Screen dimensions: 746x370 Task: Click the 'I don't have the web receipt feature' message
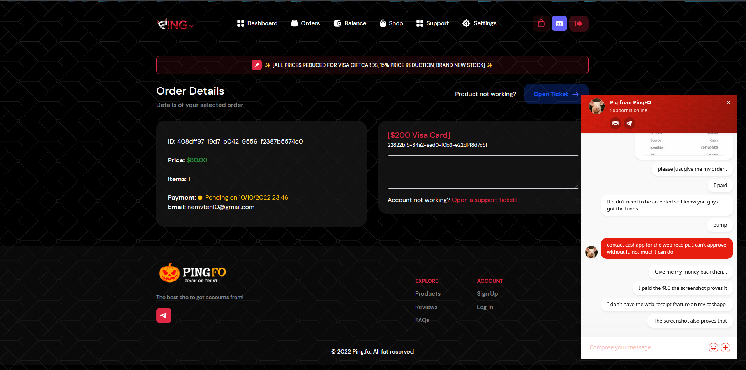click(x=667, y=305)
